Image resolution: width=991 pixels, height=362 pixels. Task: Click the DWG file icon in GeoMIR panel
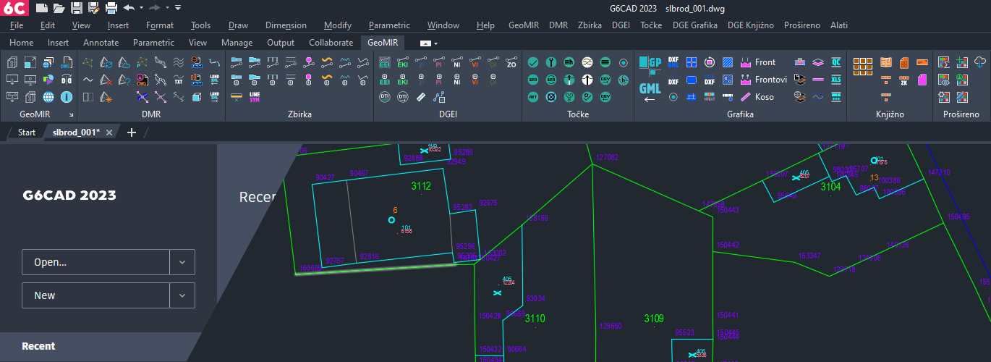point(67,62)
